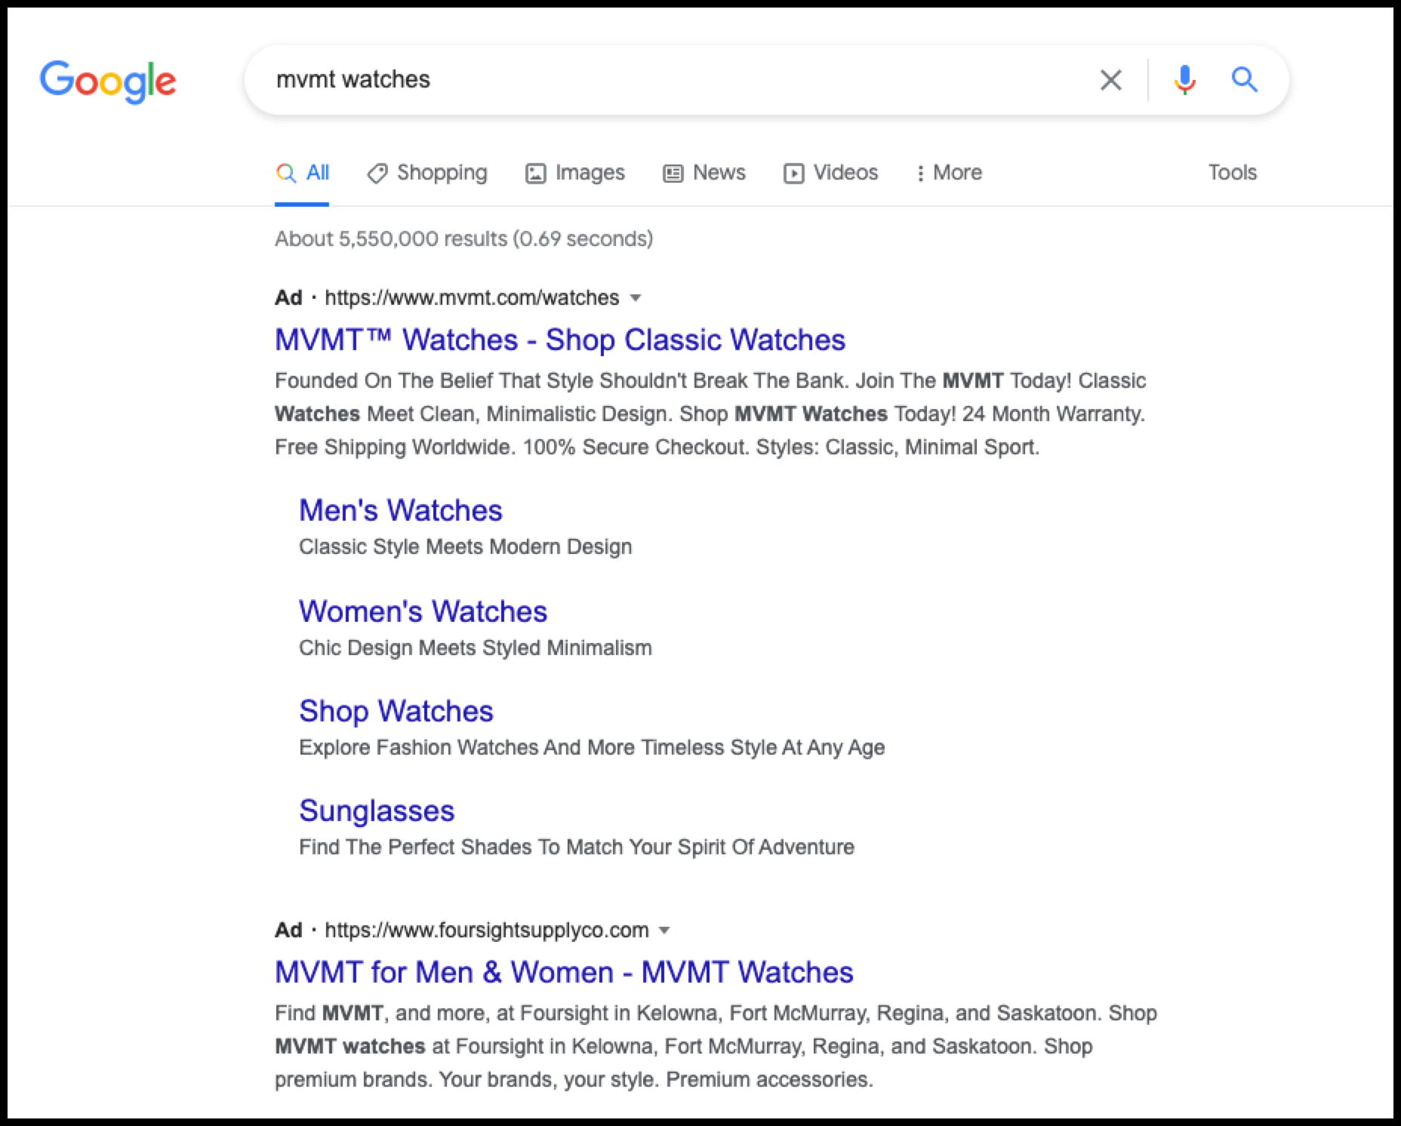Click the microphone icon for voice search
Screen dimensions: 1401x1126
click(1185, 79)
